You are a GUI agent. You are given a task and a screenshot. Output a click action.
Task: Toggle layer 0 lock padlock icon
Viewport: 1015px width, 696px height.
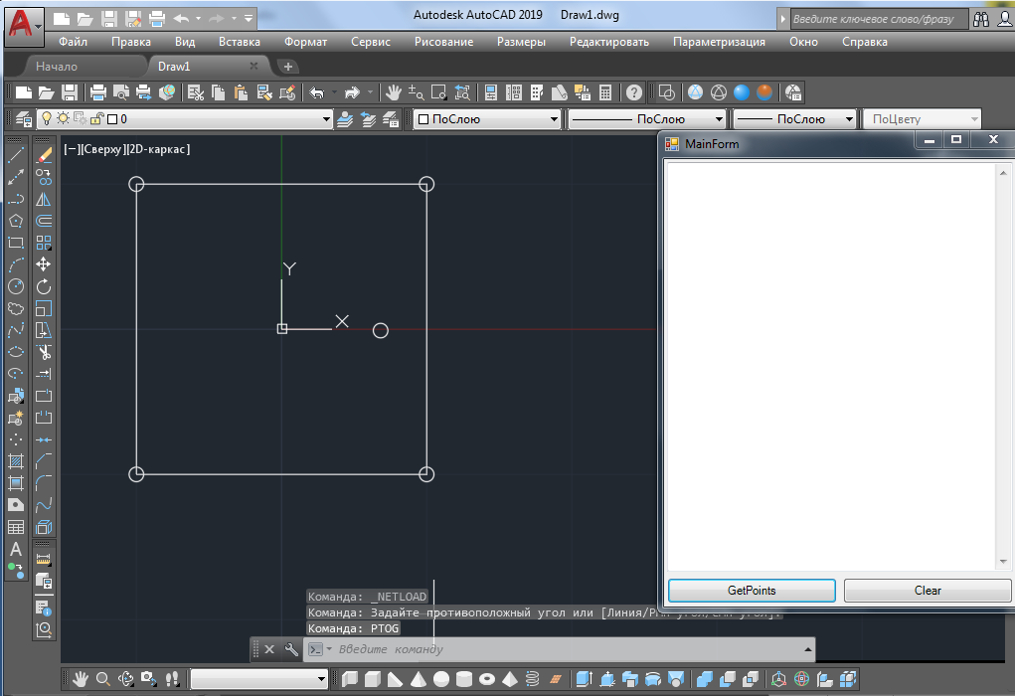pyautogui.click(x=97, y=118)
